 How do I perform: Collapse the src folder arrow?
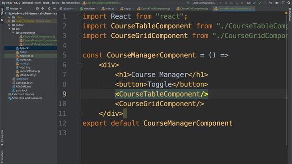9,29
